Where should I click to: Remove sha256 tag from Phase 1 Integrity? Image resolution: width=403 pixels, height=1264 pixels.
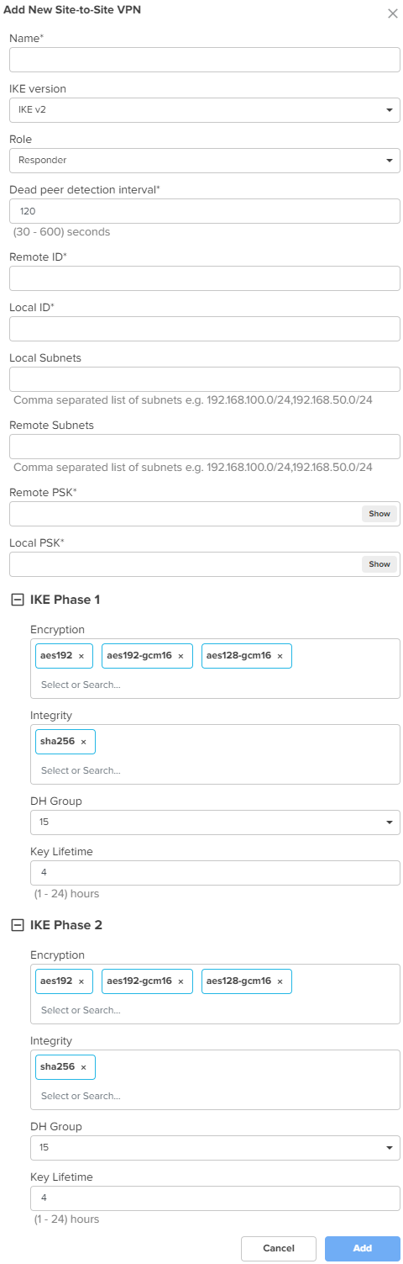pos(83,742)
